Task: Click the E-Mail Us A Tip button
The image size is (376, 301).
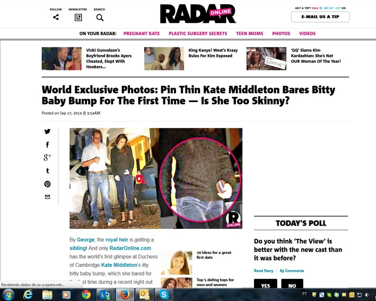Action: [x=320, y=17]
